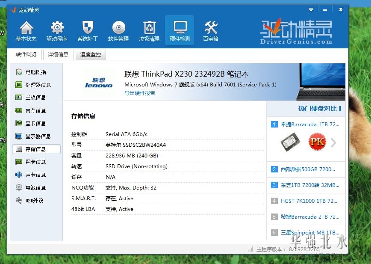Expand next comparison with the grey chevron
Image resolution: width=371 pixels, height=264 pixels.
333,142
